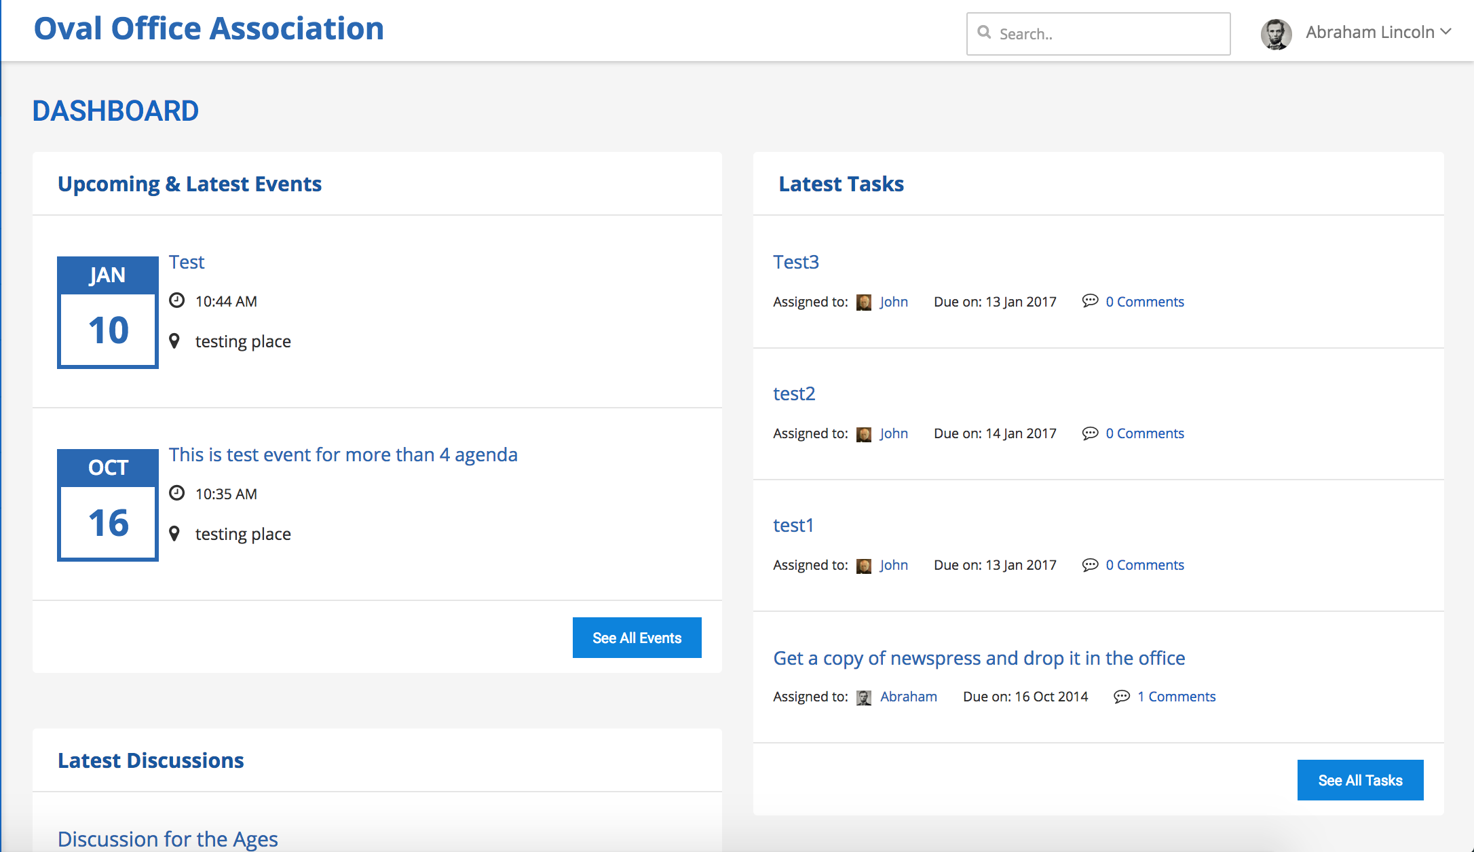The image size is (1474, 852).
Task: Open John's profile in the Test3 task
Action: (x=894, y=302)
